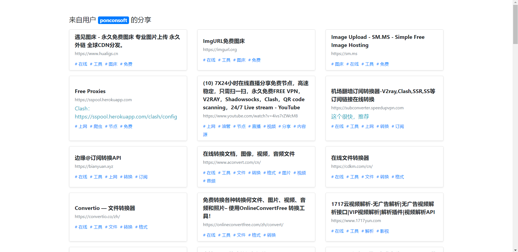Visit the https://sm.ms URL
The width and height of the screenshot is (518, 252).
click(x=344, y=53)
